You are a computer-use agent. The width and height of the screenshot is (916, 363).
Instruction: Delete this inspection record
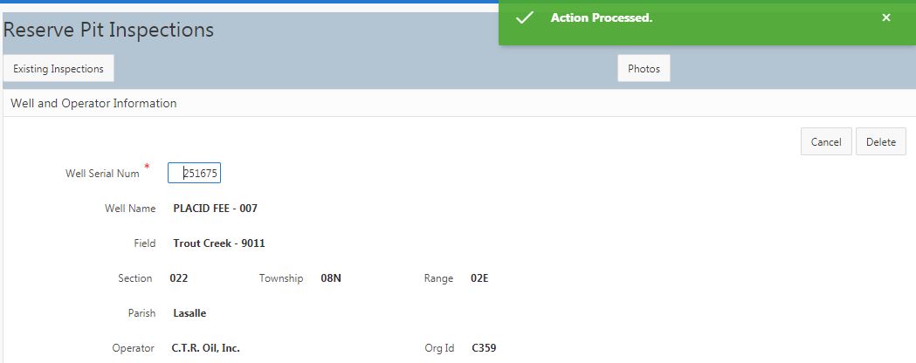tap(880, 142)
